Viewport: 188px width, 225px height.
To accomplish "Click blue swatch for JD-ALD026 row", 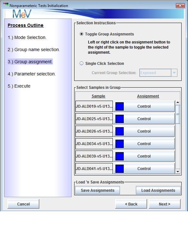I will pyautogui.click(x=120, y=131).
